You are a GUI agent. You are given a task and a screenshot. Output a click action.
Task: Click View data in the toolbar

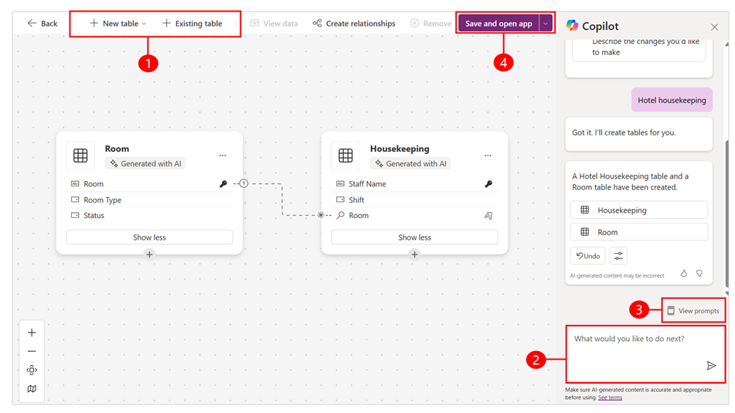click(x=274, y=23)
